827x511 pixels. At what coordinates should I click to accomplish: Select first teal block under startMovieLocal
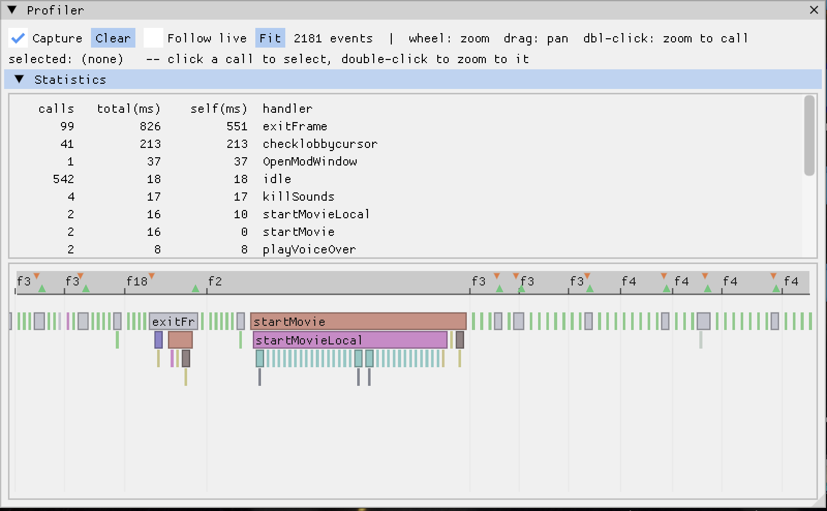[260, 358]
